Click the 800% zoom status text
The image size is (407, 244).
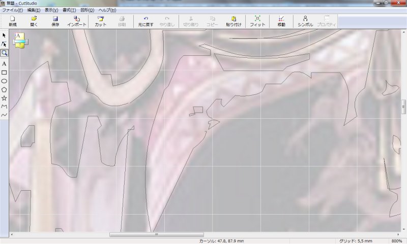point(396,241)
